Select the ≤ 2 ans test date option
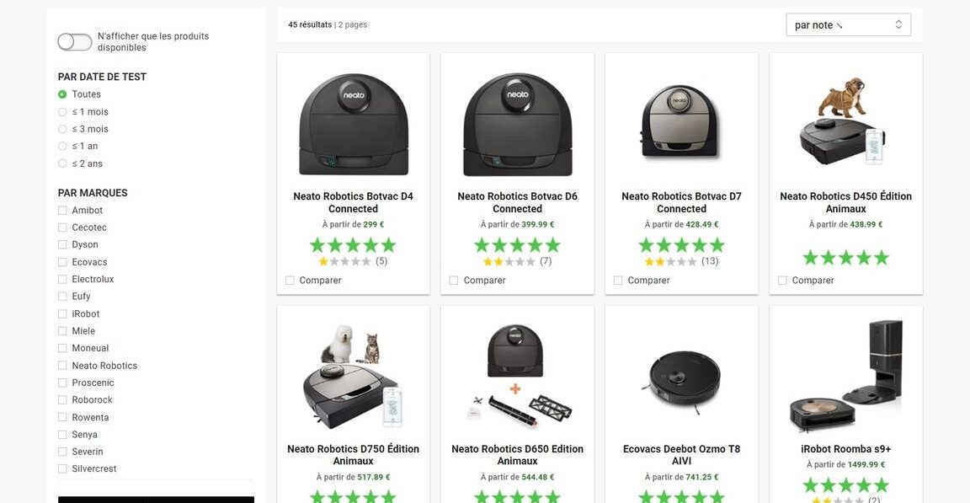970x503 pixels. point(62,164)
